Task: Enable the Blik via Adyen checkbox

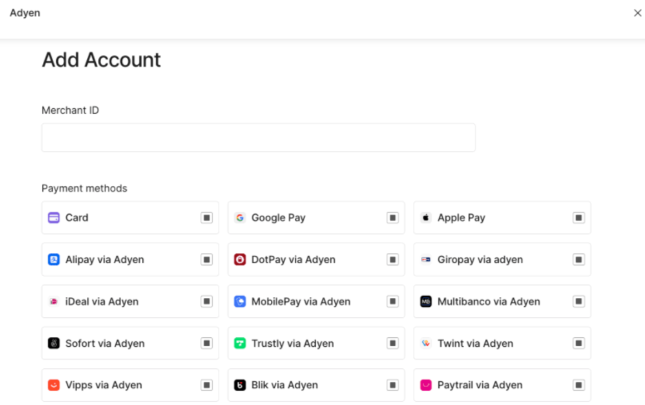Action: pos(393,385)
